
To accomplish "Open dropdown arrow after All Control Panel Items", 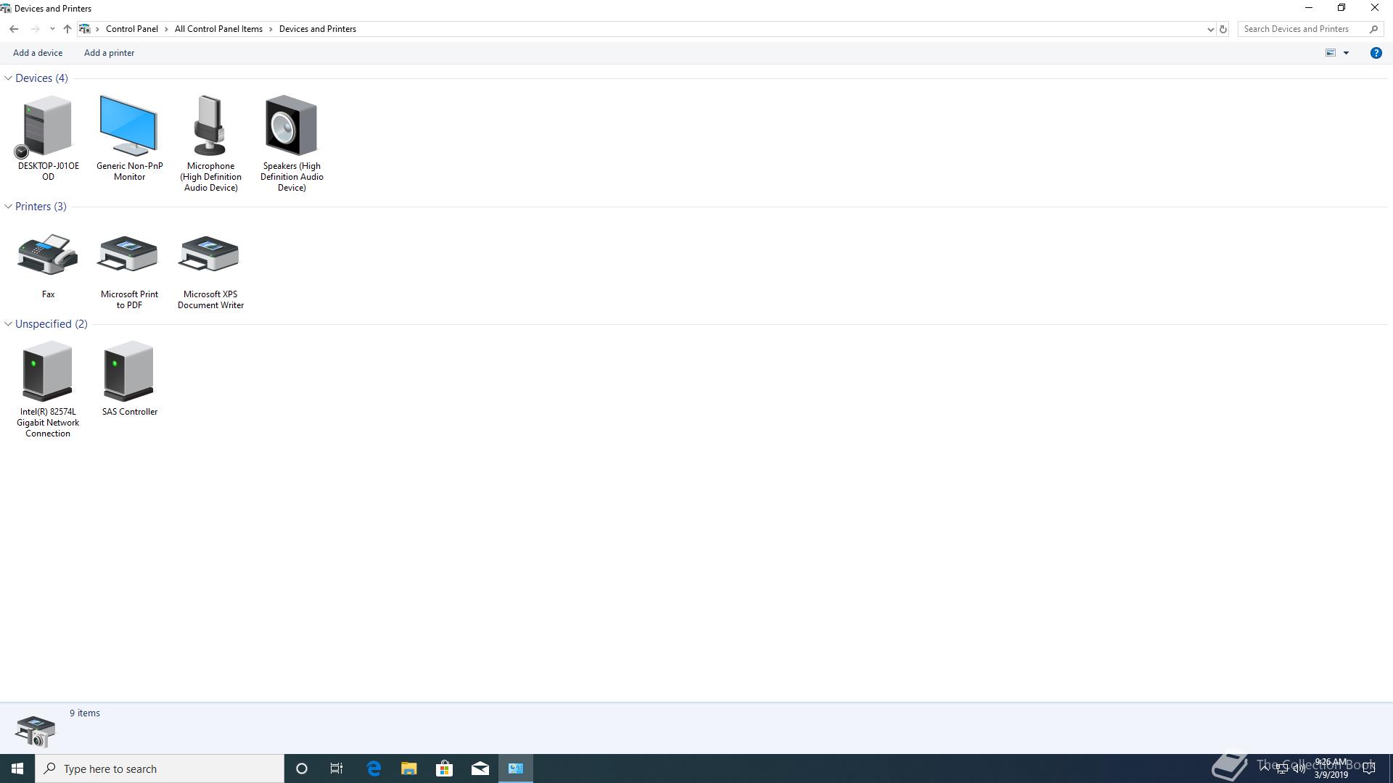I will [271, 29].
